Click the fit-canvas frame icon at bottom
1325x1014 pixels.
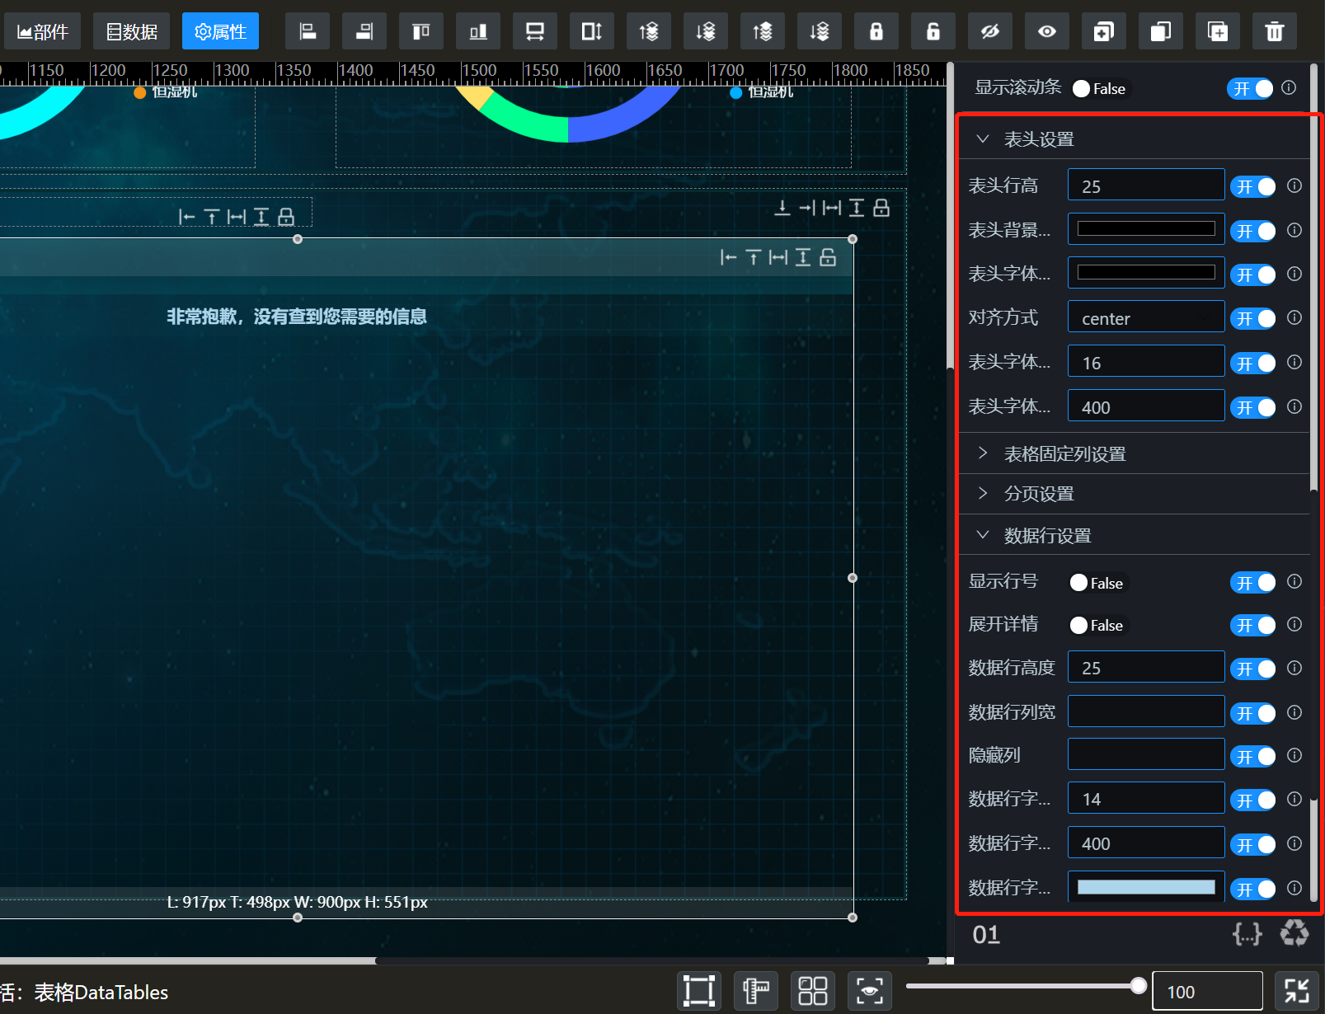click(x=699, y=991)
